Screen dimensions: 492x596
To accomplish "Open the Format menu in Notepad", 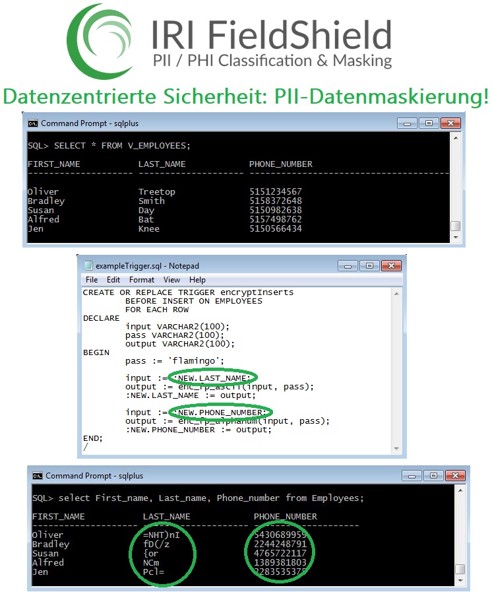I will (142, 280).
